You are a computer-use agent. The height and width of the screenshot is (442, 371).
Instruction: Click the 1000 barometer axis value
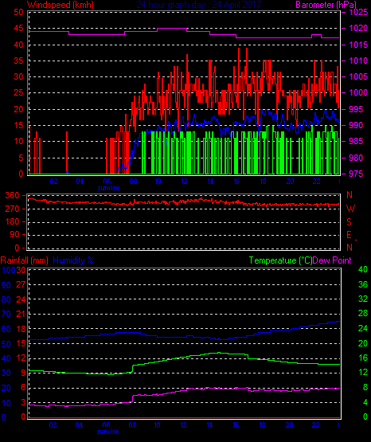pyautogui.click(x=358, y=92)
